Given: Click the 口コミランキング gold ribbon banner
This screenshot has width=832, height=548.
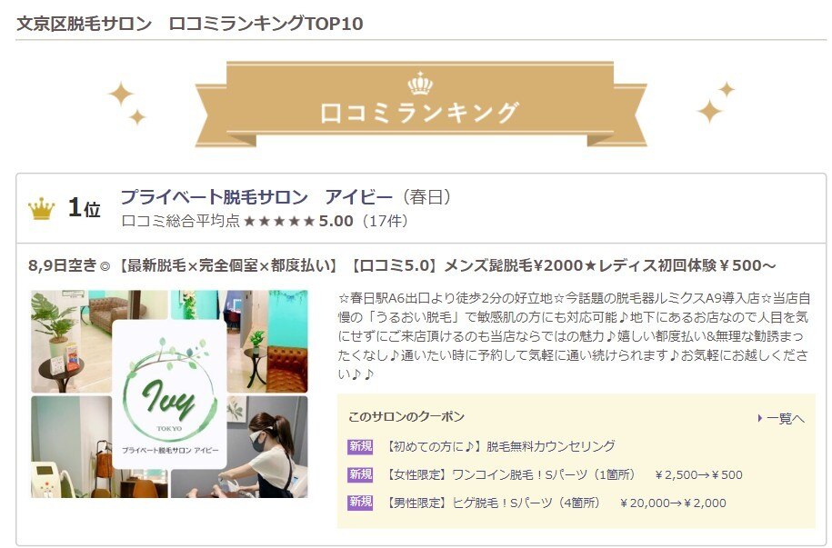Looking at the screenshot, I should (421, 105).
